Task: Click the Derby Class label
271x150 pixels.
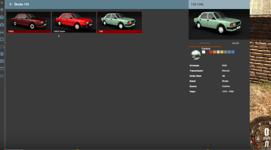Action: [x=195, y=76]
